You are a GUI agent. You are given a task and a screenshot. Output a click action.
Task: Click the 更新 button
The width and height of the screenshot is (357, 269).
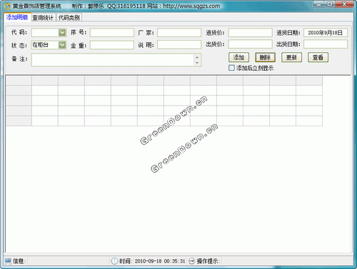[291, 57]
